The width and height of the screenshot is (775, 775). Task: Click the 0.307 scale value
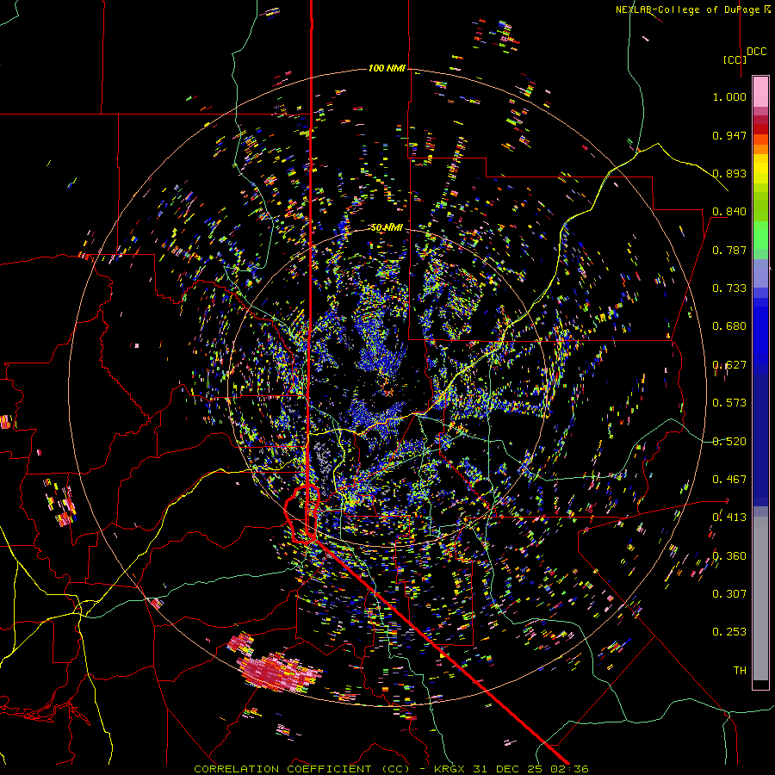click(729, 594)
